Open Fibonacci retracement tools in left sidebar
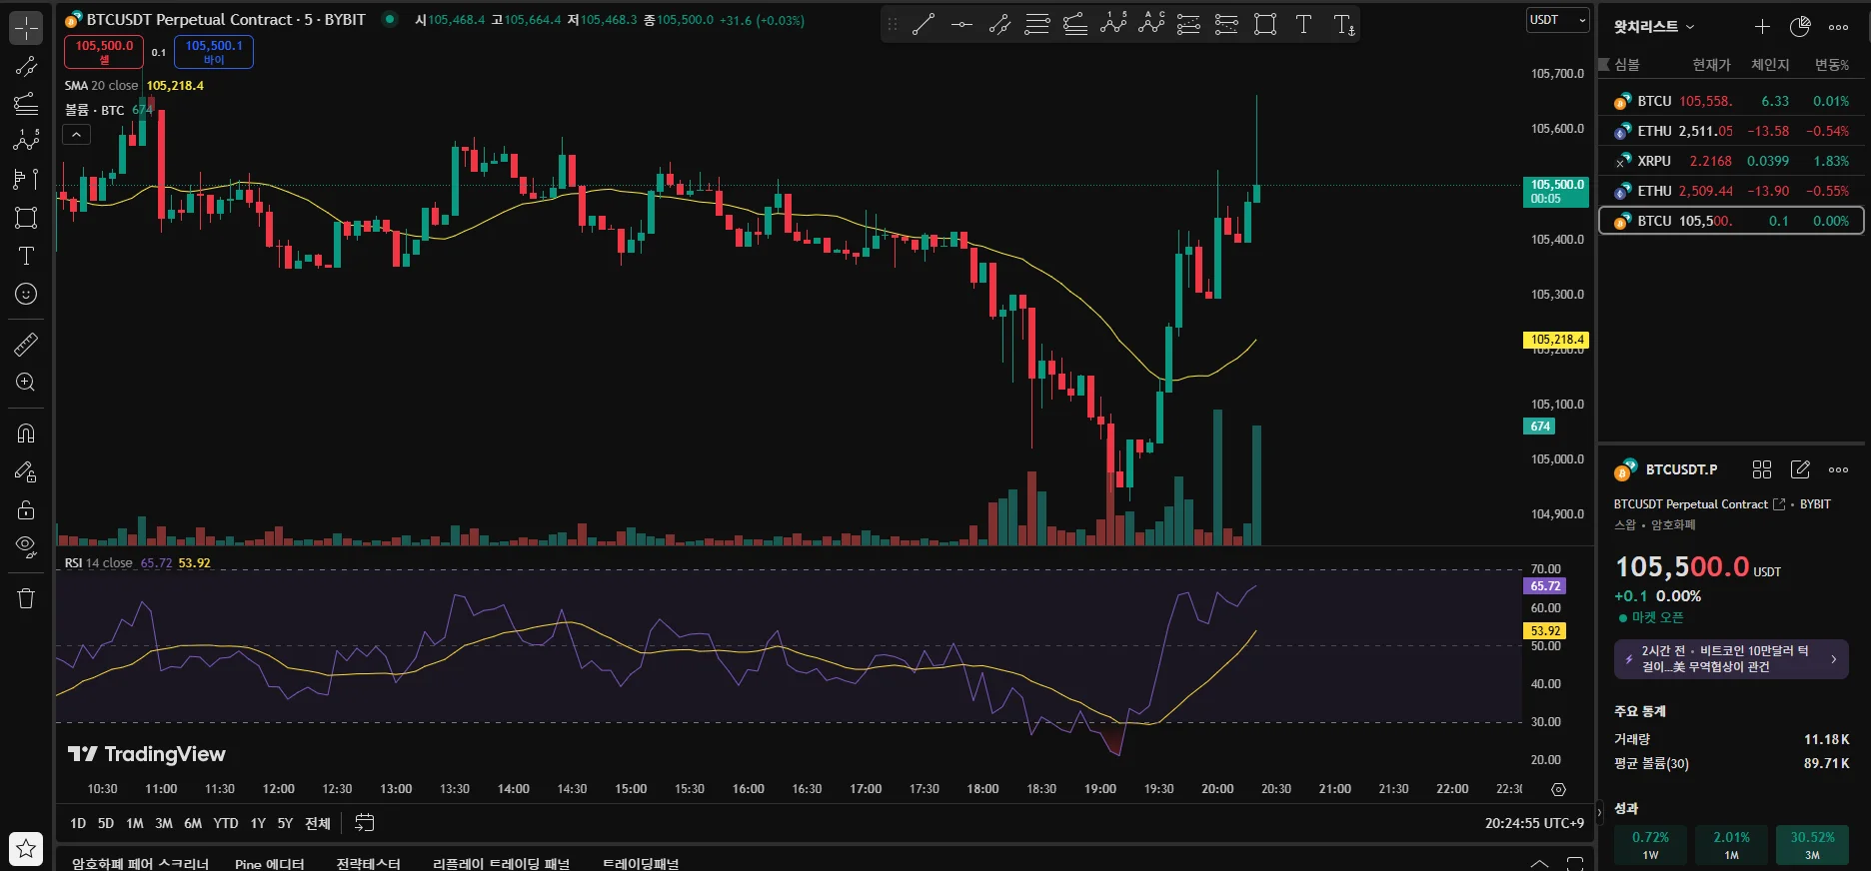 pos(26,104)
